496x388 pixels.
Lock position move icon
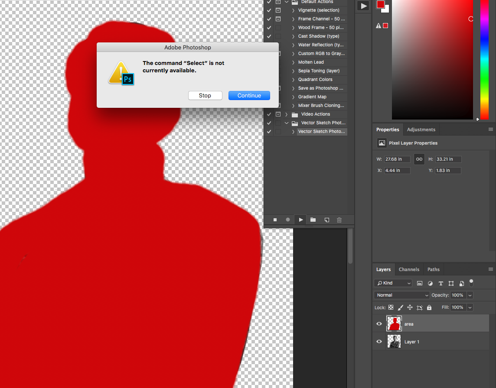[410, 307]
